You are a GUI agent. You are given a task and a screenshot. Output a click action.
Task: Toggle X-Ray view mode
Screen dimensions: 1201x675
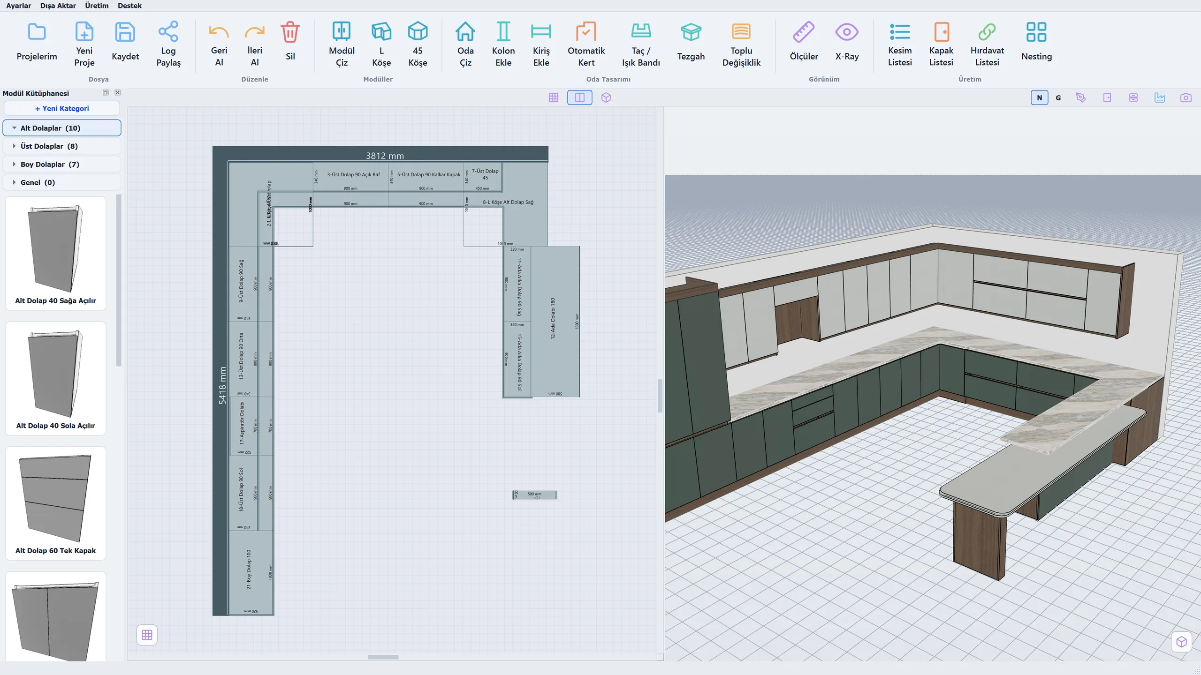(847, 41)
